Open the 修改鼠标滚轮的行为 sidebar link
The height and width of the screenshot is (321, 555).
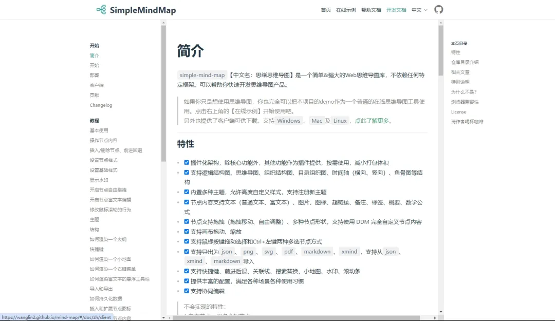(x=110, y=210)
